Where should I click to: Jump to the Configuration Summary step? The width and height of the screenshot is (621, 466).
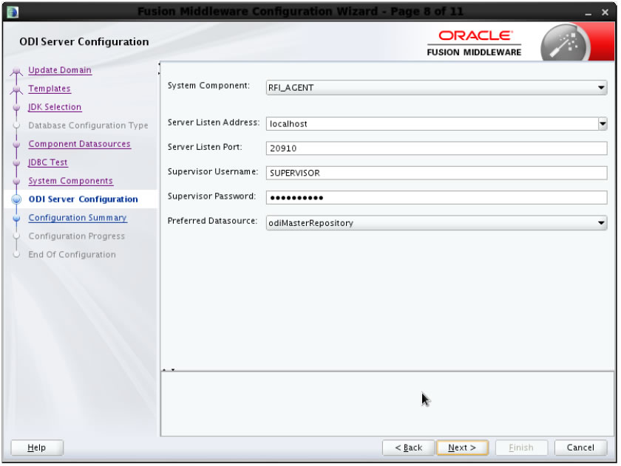point(78,218)
